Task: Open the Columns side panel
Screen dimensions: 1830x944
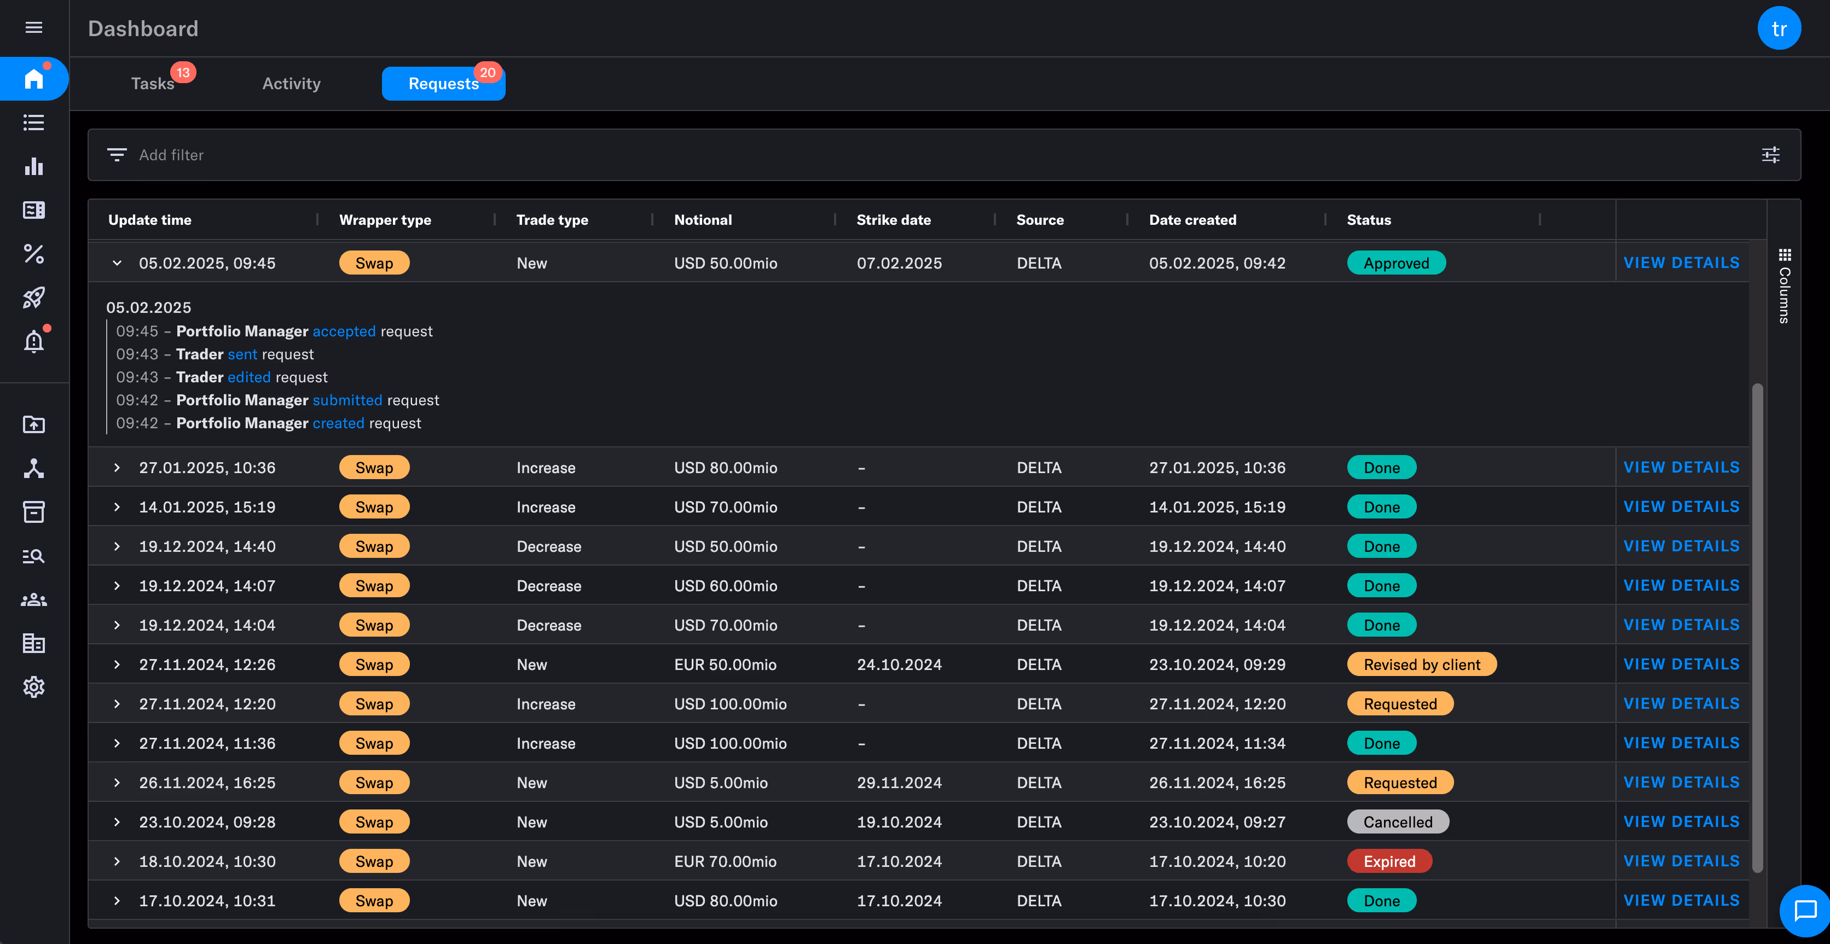Action: coord(1785,286)
